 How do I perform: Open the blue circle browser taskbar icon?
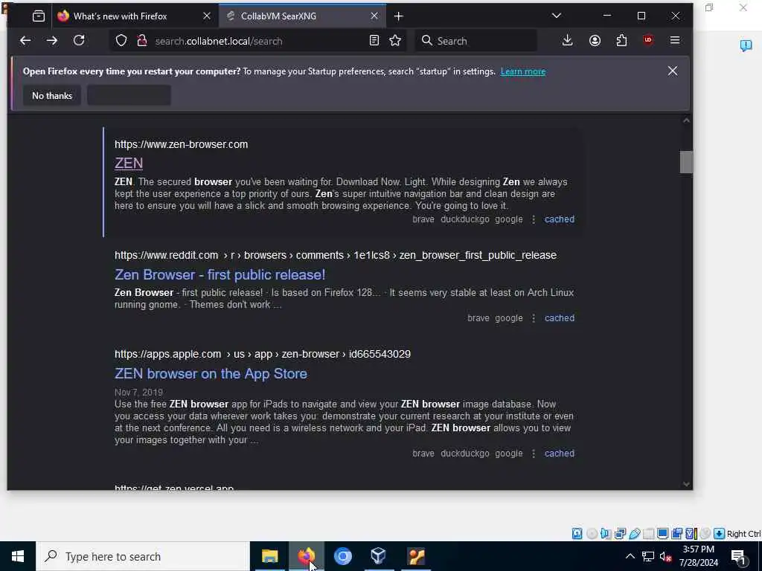click(342, 556)
